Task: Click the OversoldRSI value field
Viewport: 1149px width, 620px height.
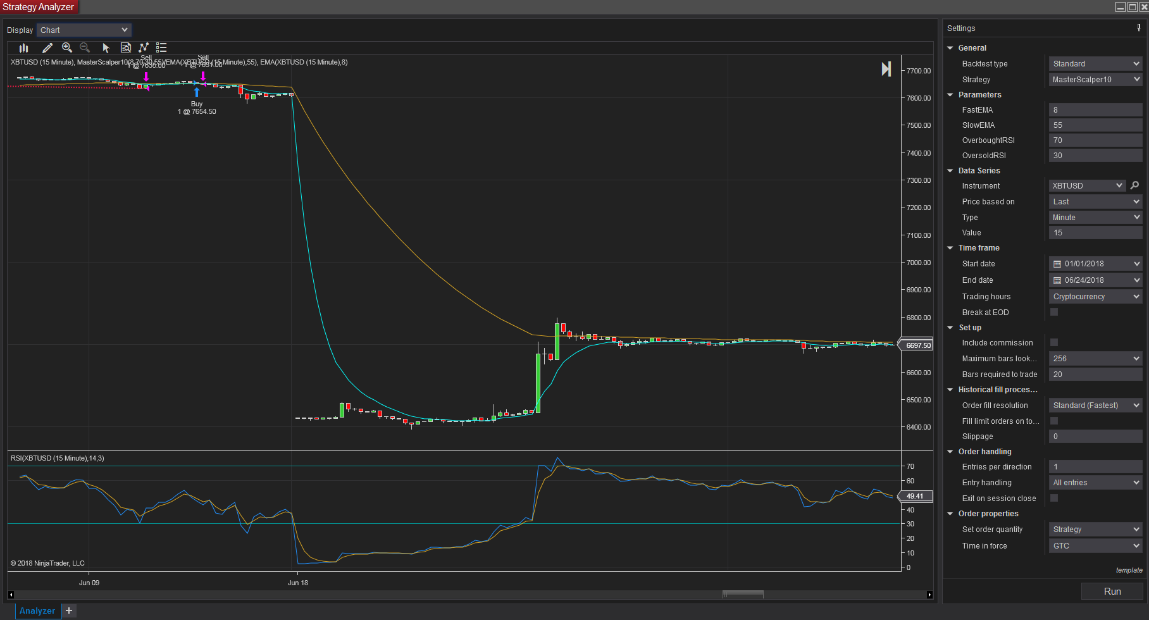Action: [1096, 155]
